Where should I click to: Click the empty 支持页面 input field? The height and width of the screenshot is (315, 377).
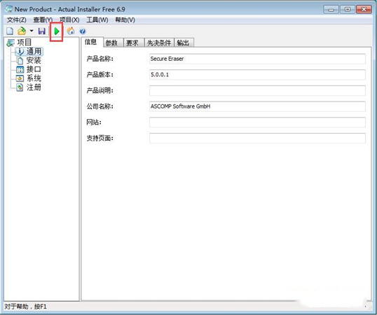pos(257,138)
